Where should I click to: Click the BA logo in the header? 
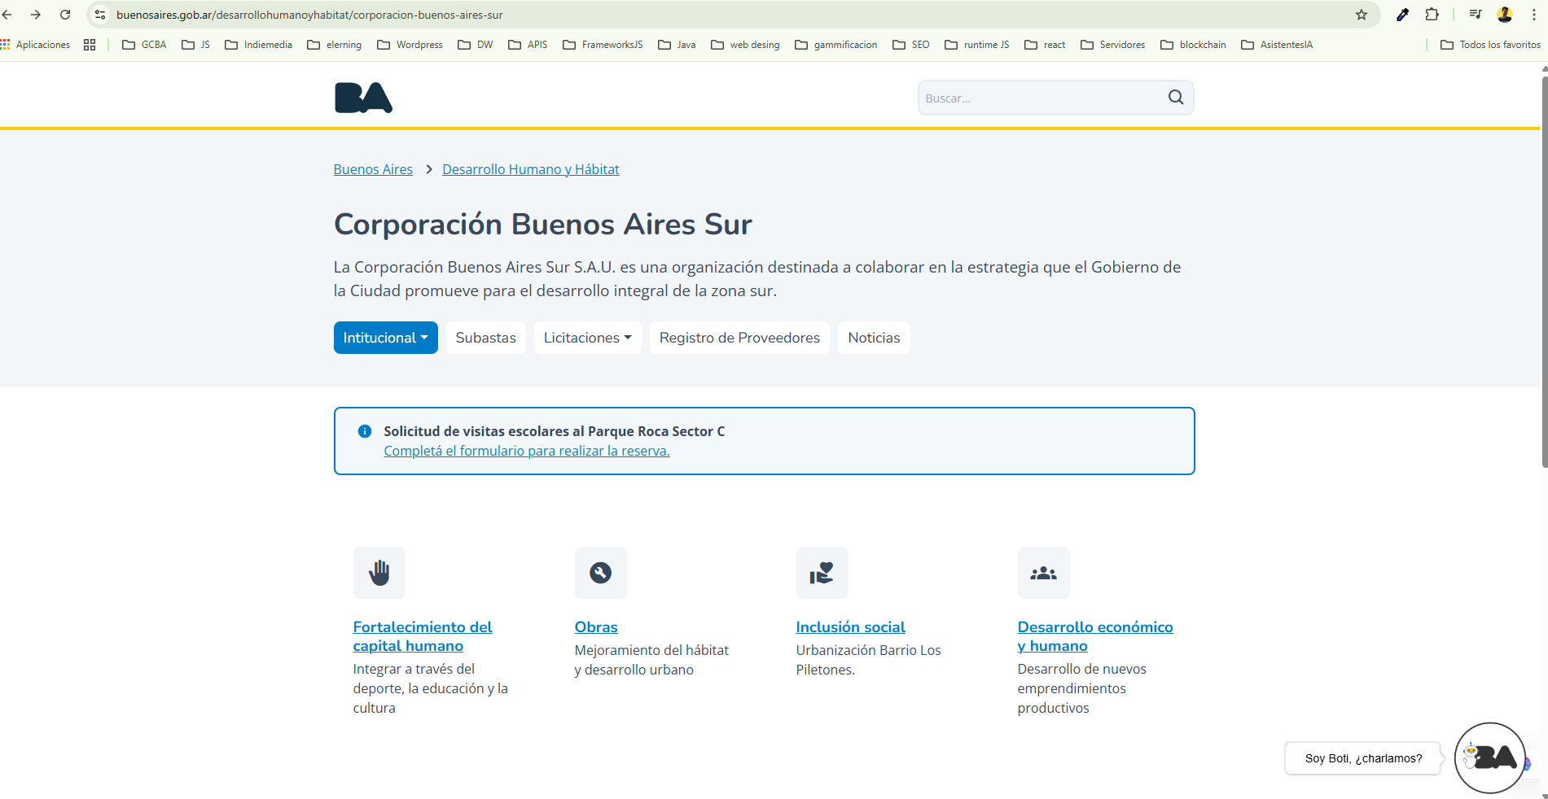click(363, 98)
